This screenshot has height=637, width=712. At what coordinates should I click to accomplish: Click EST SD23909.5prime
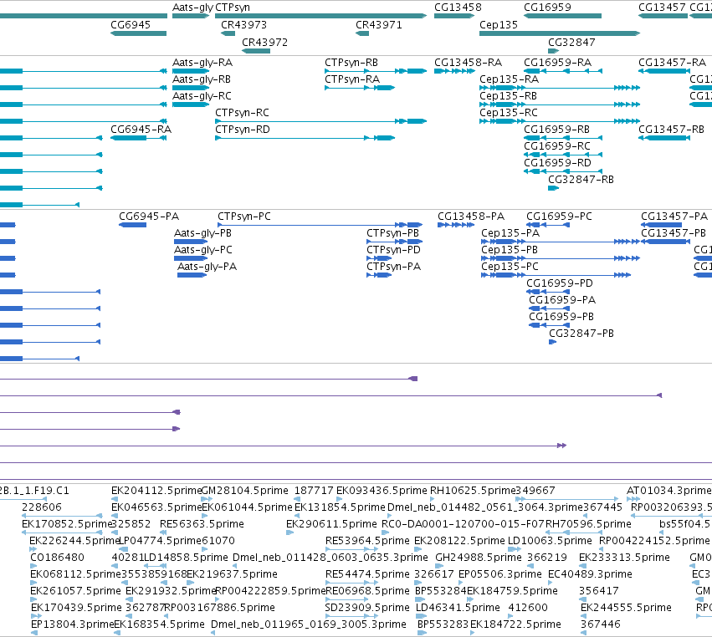click(367, 608)
